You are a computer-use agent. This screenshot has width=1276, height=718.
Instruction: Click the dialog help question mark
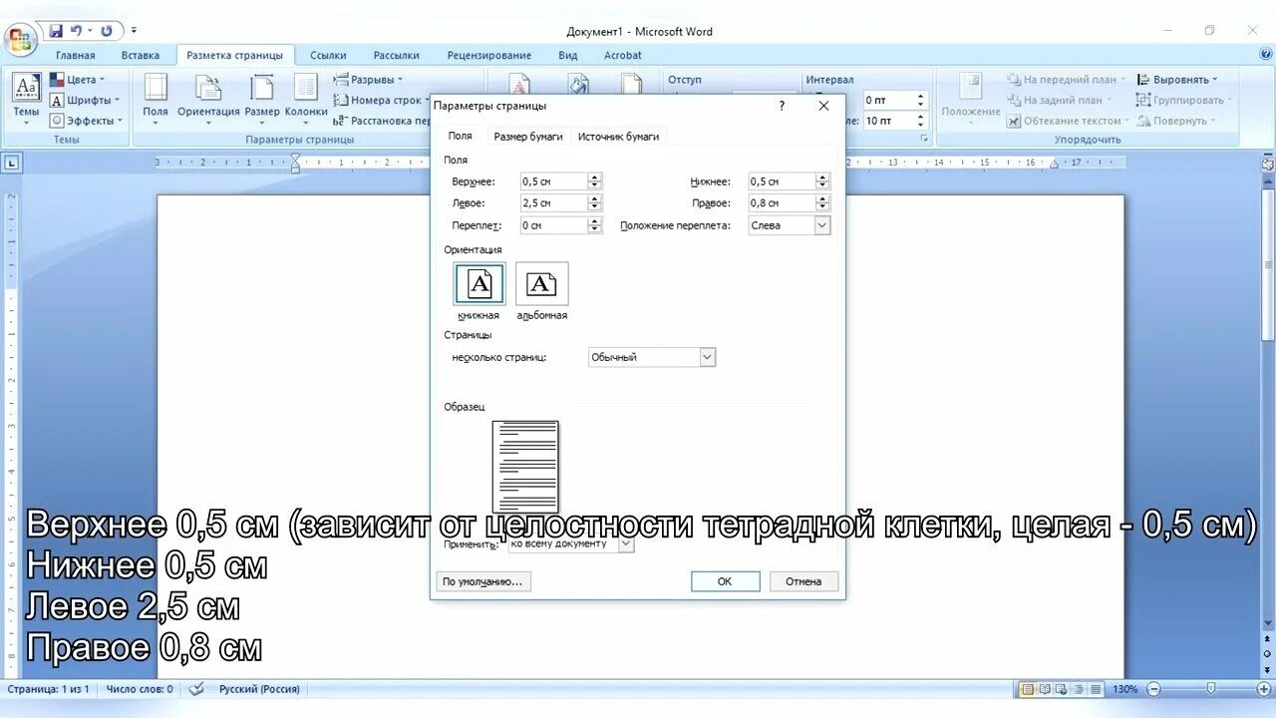782,106
